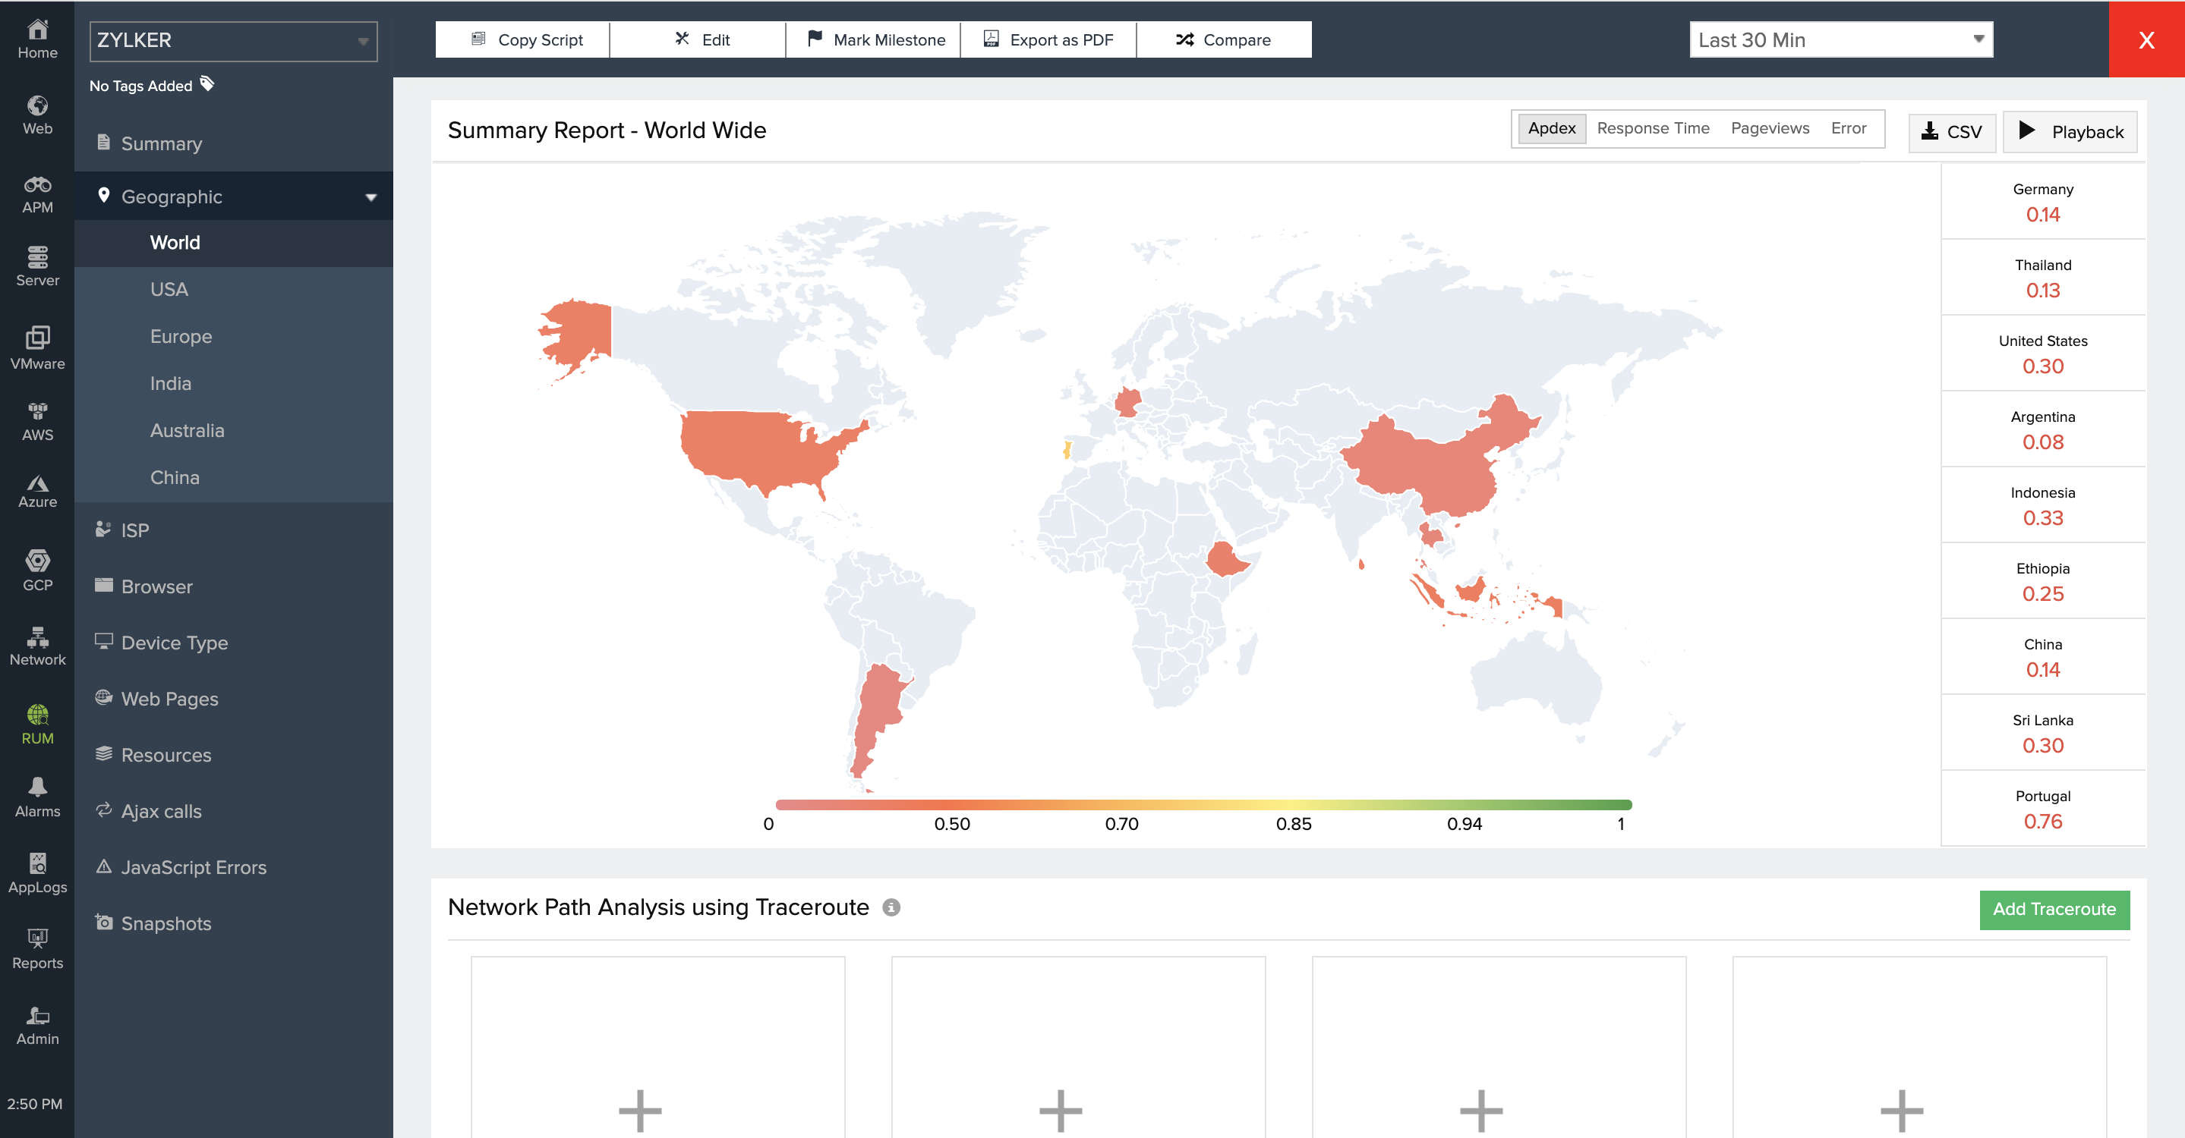Image resolution: width=2185 pixels, height=1138 pixels.
Task: Click the JavaScript Errors warning icon
Action: coord(103,866)
